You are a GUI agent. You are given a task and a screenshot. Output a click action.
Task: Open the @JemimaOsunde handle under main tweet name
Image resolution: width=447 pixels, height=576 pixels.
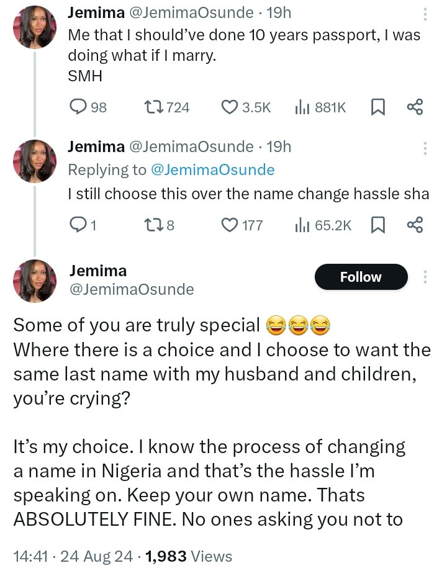(x=132, y=289)
